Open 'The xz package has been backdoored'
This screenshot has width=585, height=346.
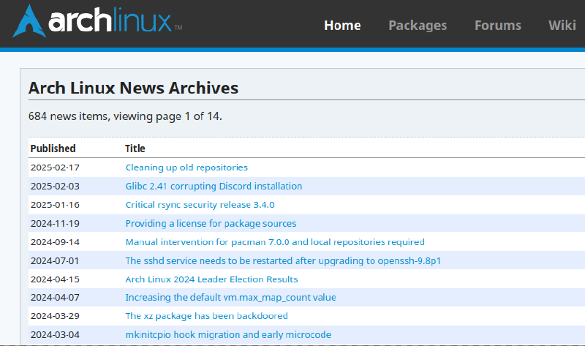[x=207, y=316]
